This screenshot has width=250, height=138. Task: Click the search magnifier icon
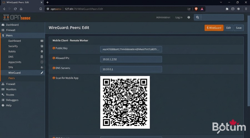(x=197, y=17)
